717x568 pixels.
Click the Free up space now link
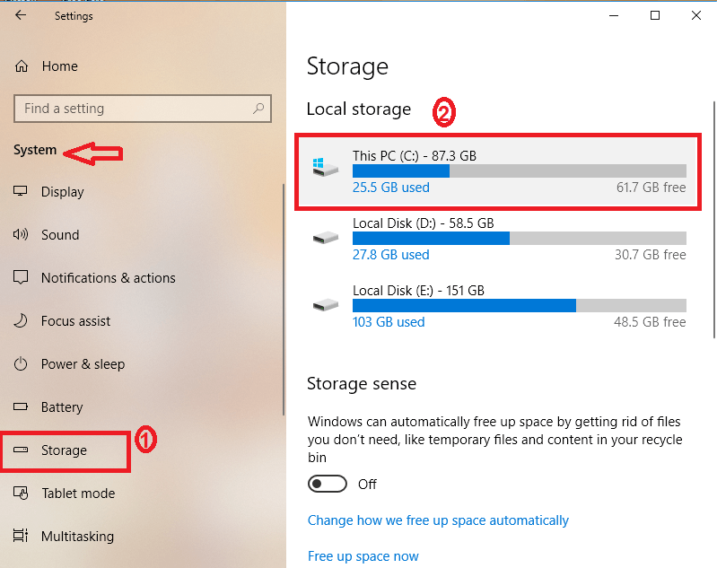(363, 556)
